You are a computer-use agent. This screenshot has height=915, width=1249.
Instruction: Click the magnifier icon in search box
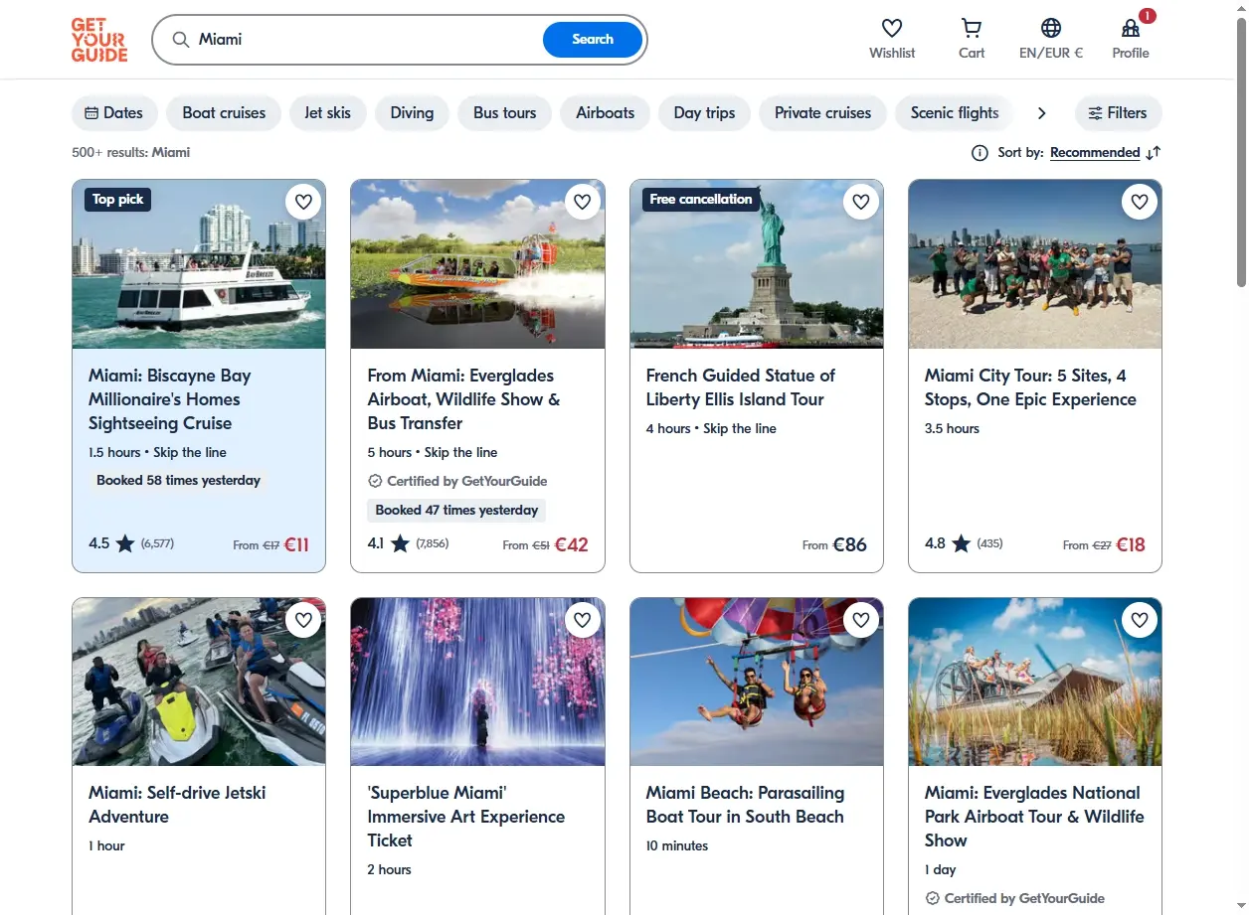pyautogui.click(x=181, y=40)
